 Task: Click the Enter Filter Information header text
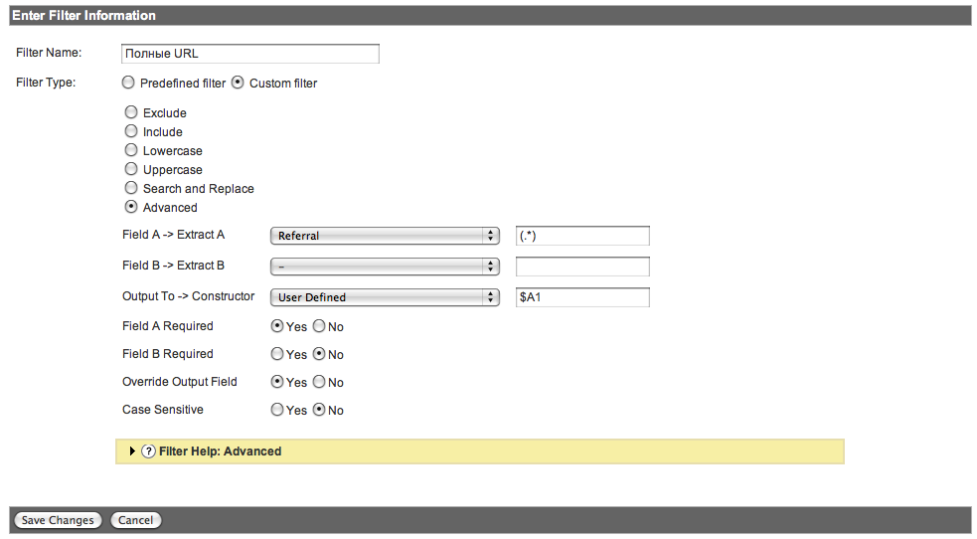(x=84, y=16)
